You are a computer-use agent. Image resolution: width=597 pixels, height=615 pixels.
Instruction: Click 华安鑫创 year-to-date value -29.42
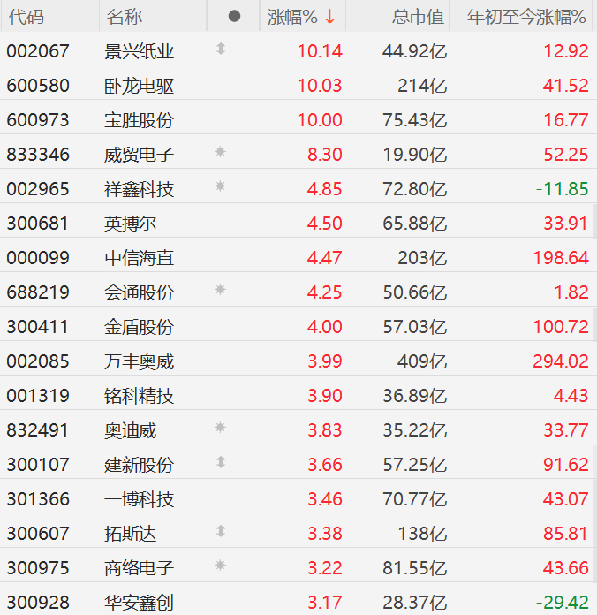pos(563,603)
